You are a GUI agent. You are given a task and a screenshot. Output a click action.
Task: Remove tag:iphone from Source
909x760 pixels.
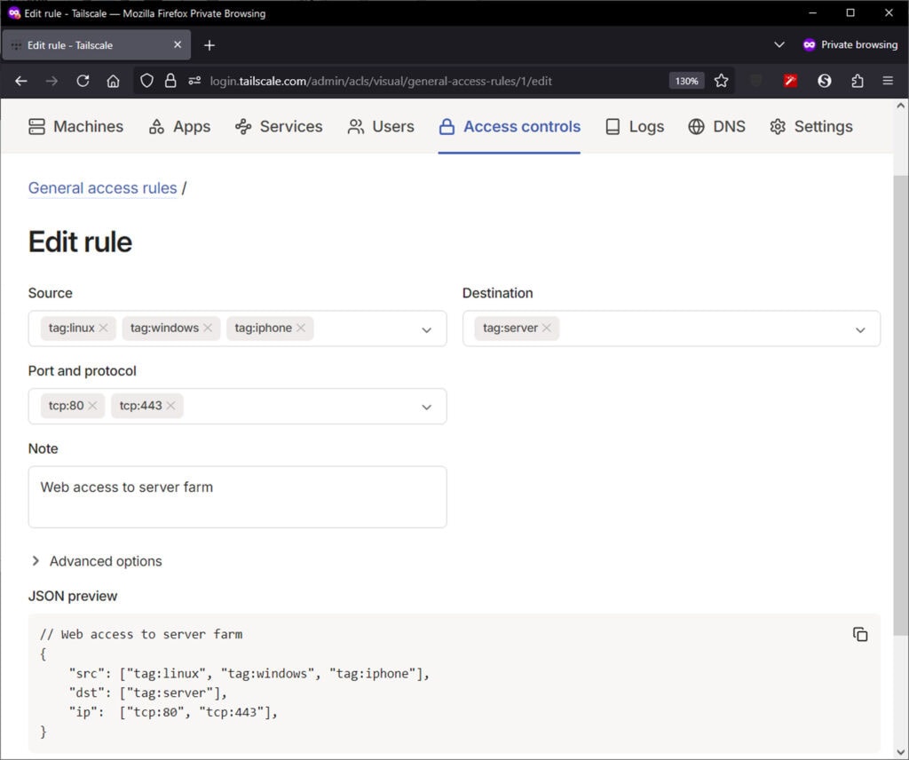[301, 328]
